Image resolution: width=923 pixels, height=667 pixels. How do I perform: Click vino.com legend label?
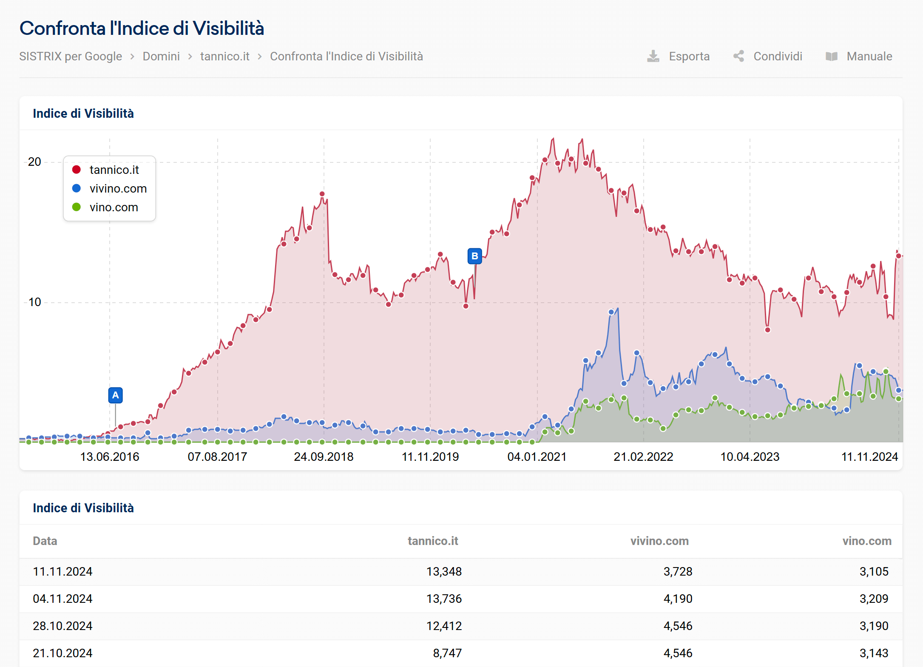click(x=114, y=207)
